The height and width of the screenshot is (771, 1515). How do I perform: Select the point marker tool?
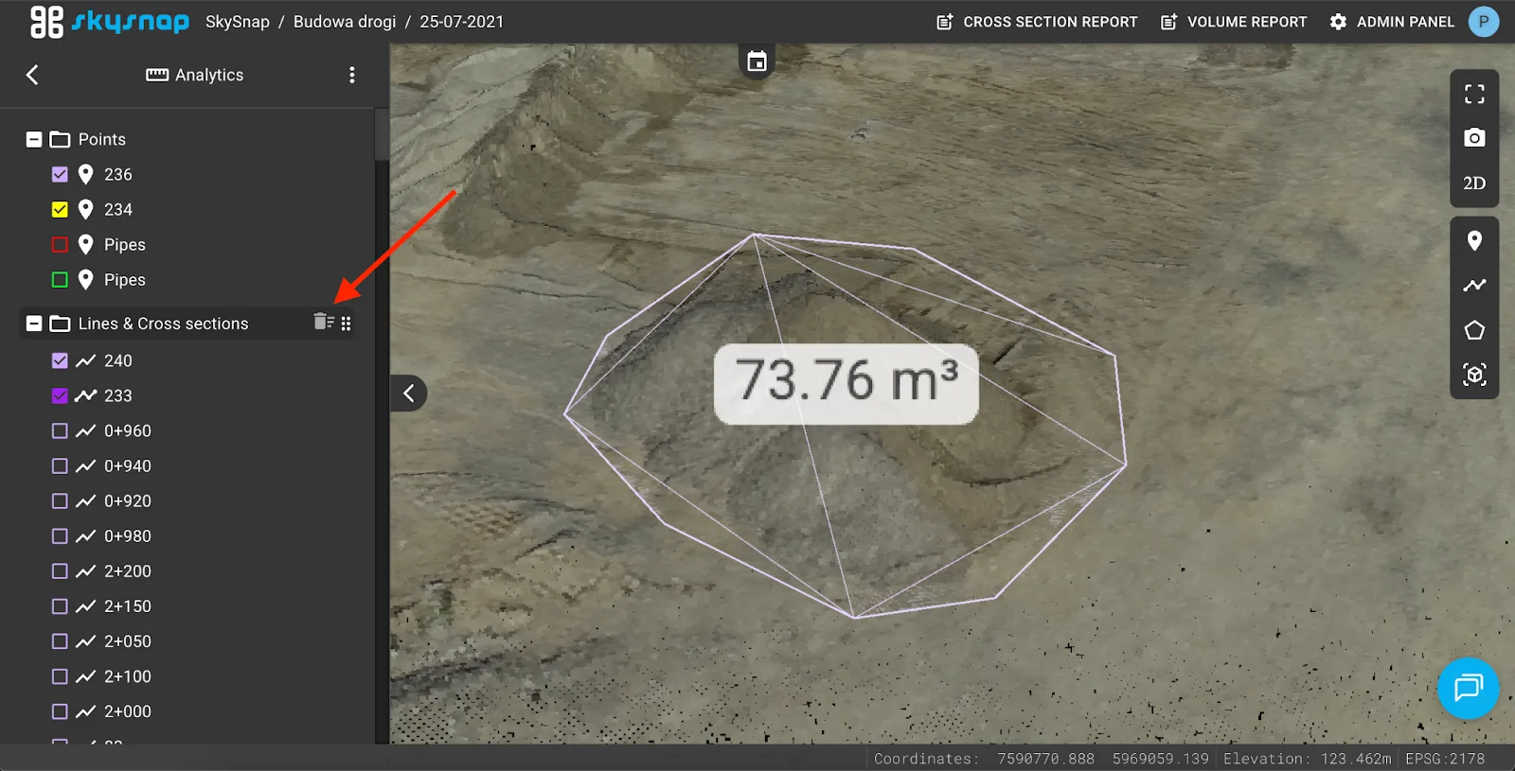click(1473, 241)
